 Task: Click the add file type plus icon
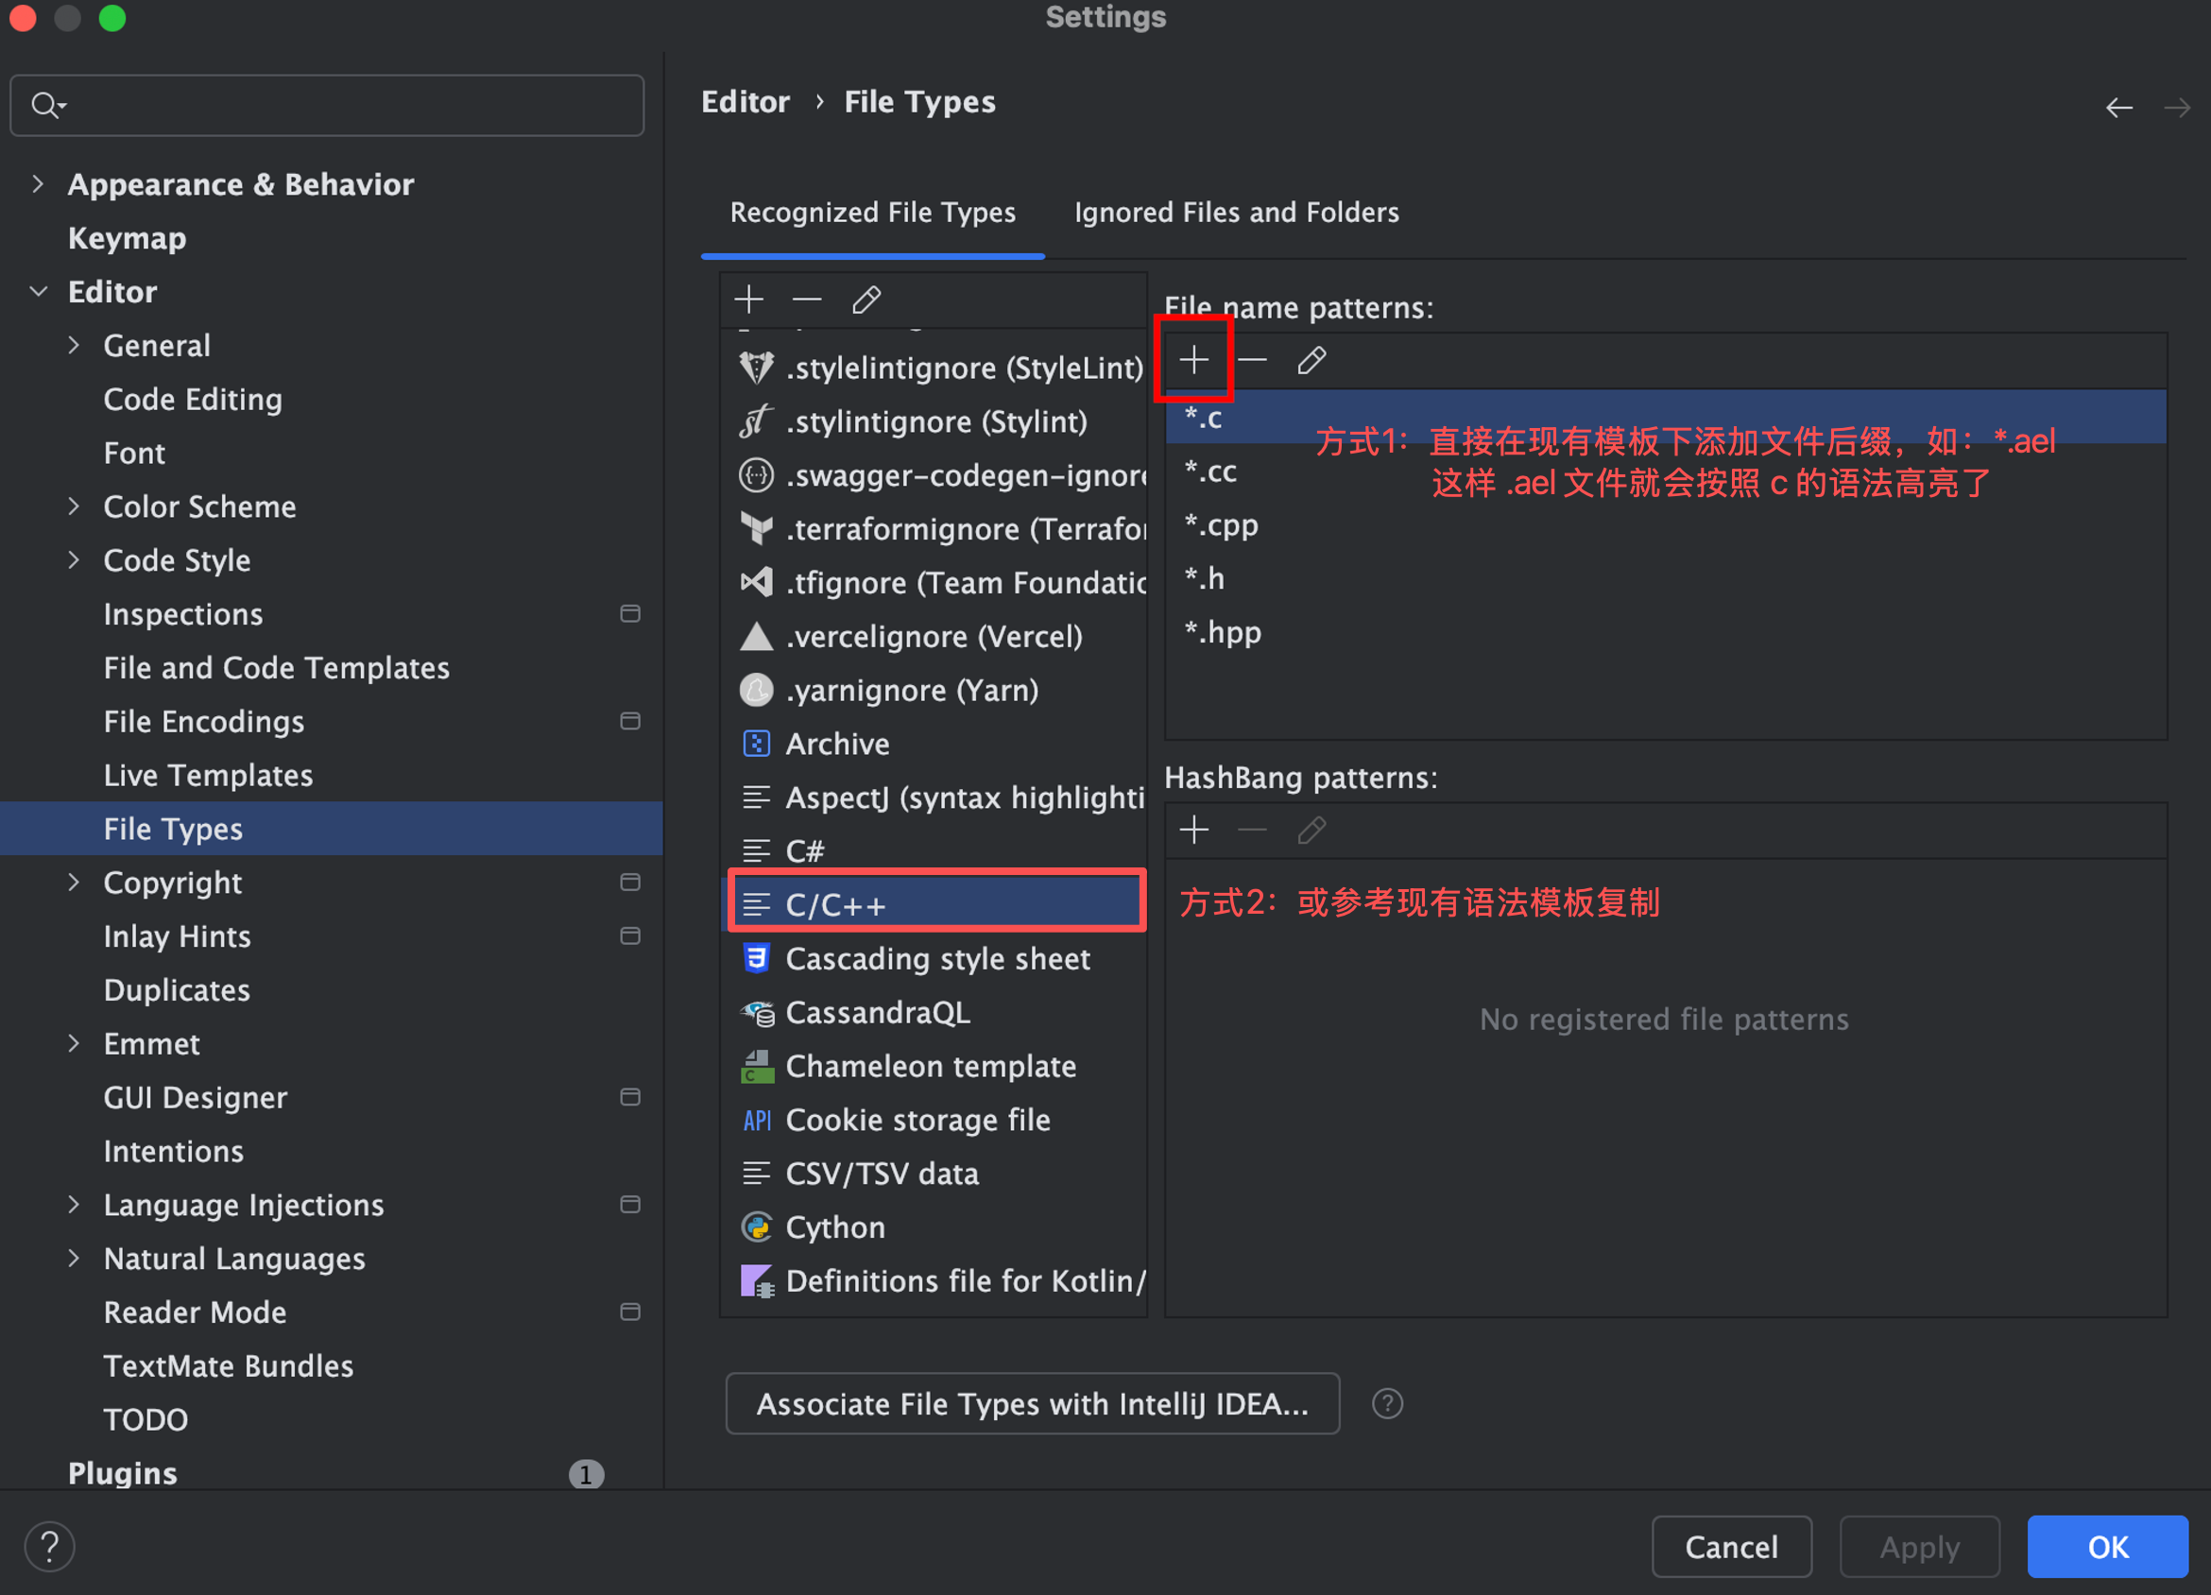point(748,300)
